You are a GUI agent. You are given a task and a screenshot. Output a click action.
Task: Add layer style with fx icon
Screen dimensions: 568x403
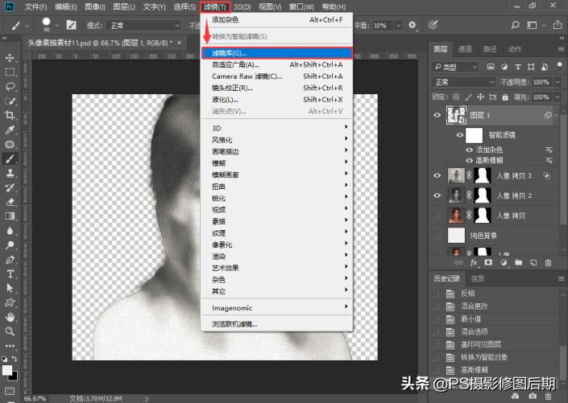474,263
